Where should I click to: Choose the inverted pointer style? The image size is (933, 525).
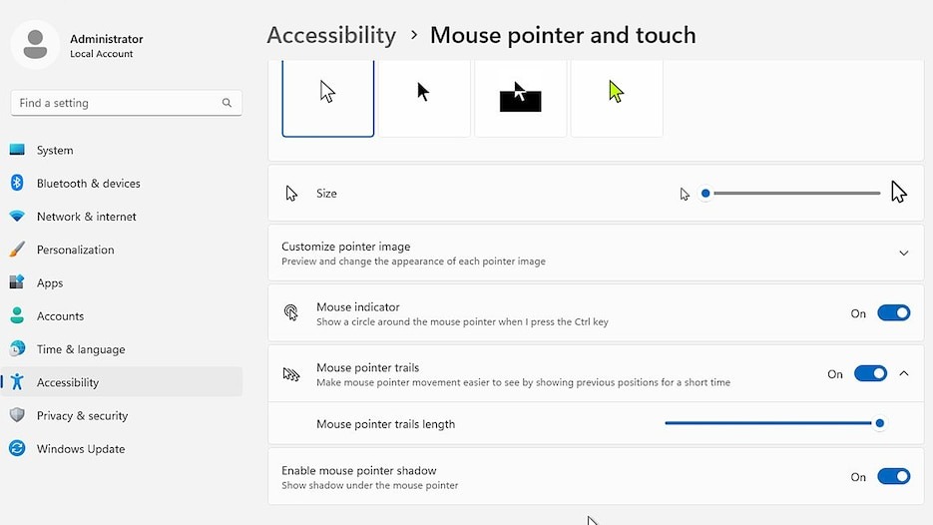(521, 98)
